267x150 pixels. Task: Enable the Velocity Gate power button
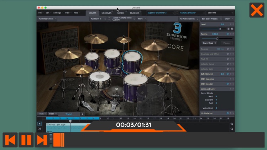pyautogui.click(x=227, y=69)
